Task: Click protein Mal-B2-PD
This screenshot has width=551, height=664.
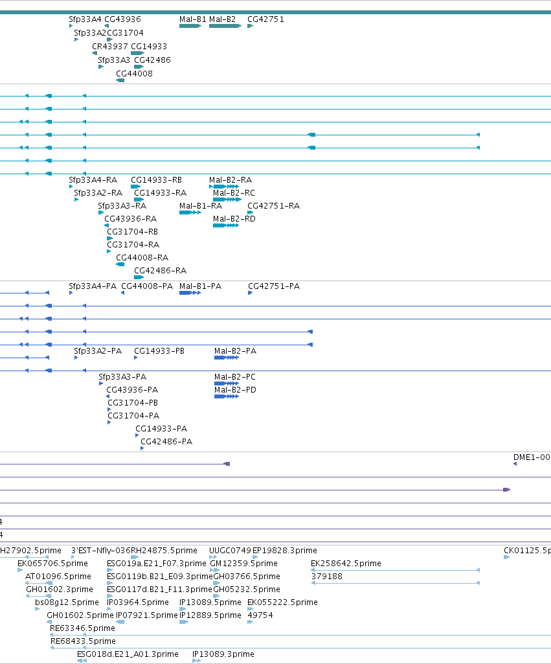Action: click(235, 390)
